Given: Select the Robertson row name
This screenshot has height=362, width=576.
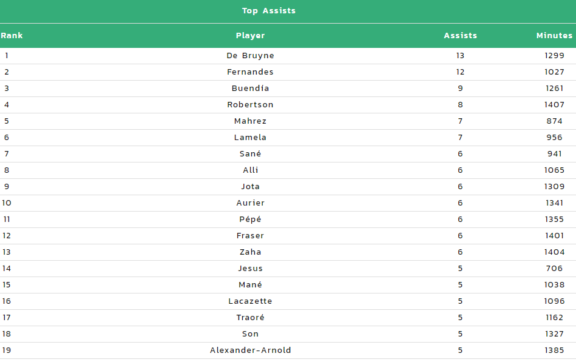Looking at the screenshot, I should (x=250, y=105).
